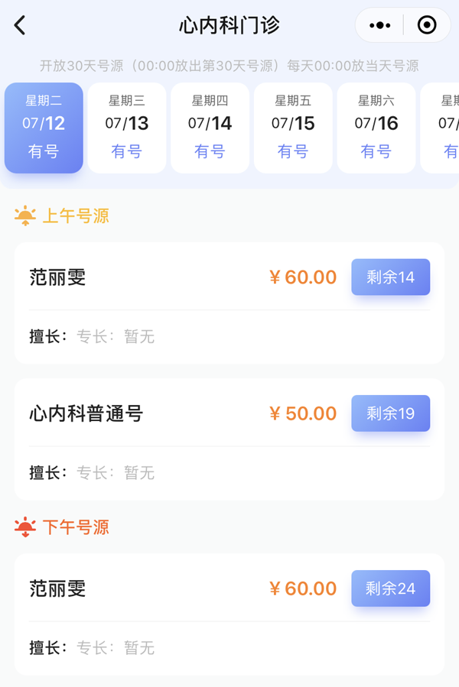Tap the morning sun icon
The height and width of the screenshot is (687, 459).
coord(25,216)
